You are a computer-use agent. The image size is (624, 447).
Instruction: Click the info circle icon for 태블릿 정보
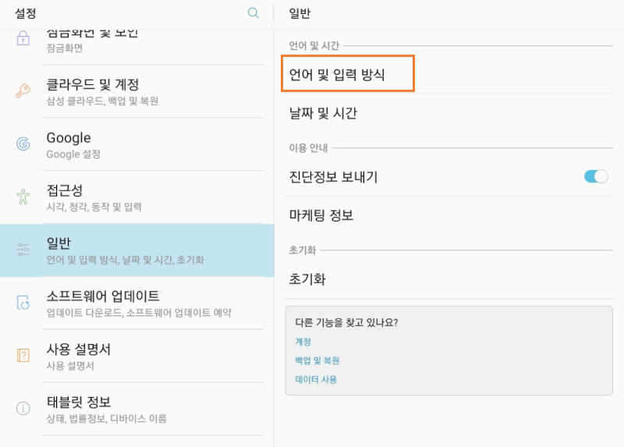pyautogui.click(x=23, y=409)
